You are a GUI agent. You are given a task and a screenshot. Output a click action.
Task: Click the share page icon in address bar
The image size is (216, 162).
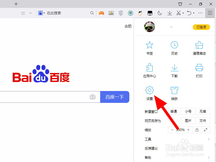[x=23, y=13]
